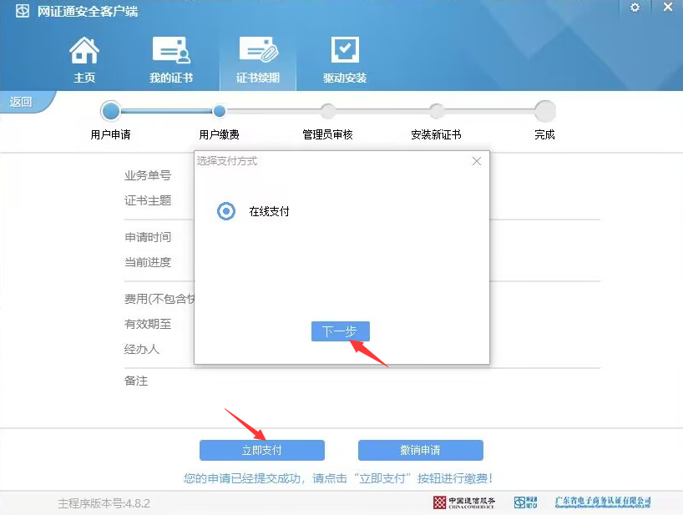Open 我的证书 certificate icon
This screenshot has width=683, height=515.
click(x=170, y=52)
